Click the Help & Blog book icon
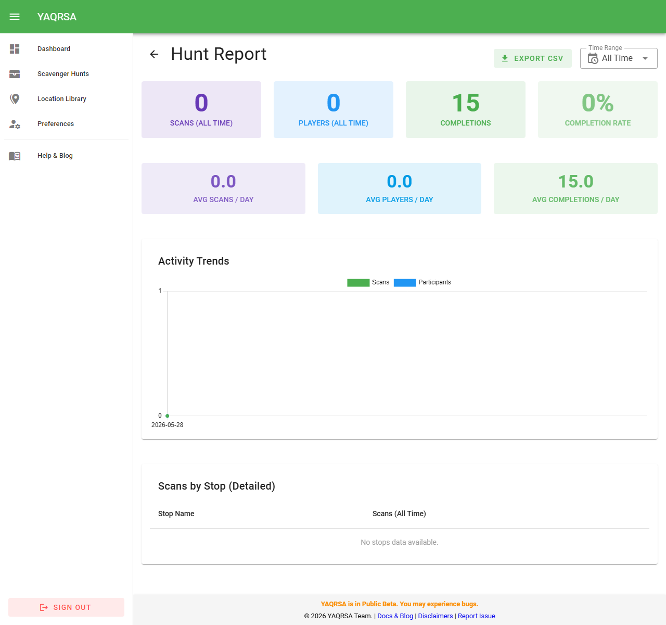 [15, 156]
